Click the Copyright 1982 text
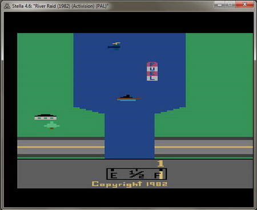 130,184
